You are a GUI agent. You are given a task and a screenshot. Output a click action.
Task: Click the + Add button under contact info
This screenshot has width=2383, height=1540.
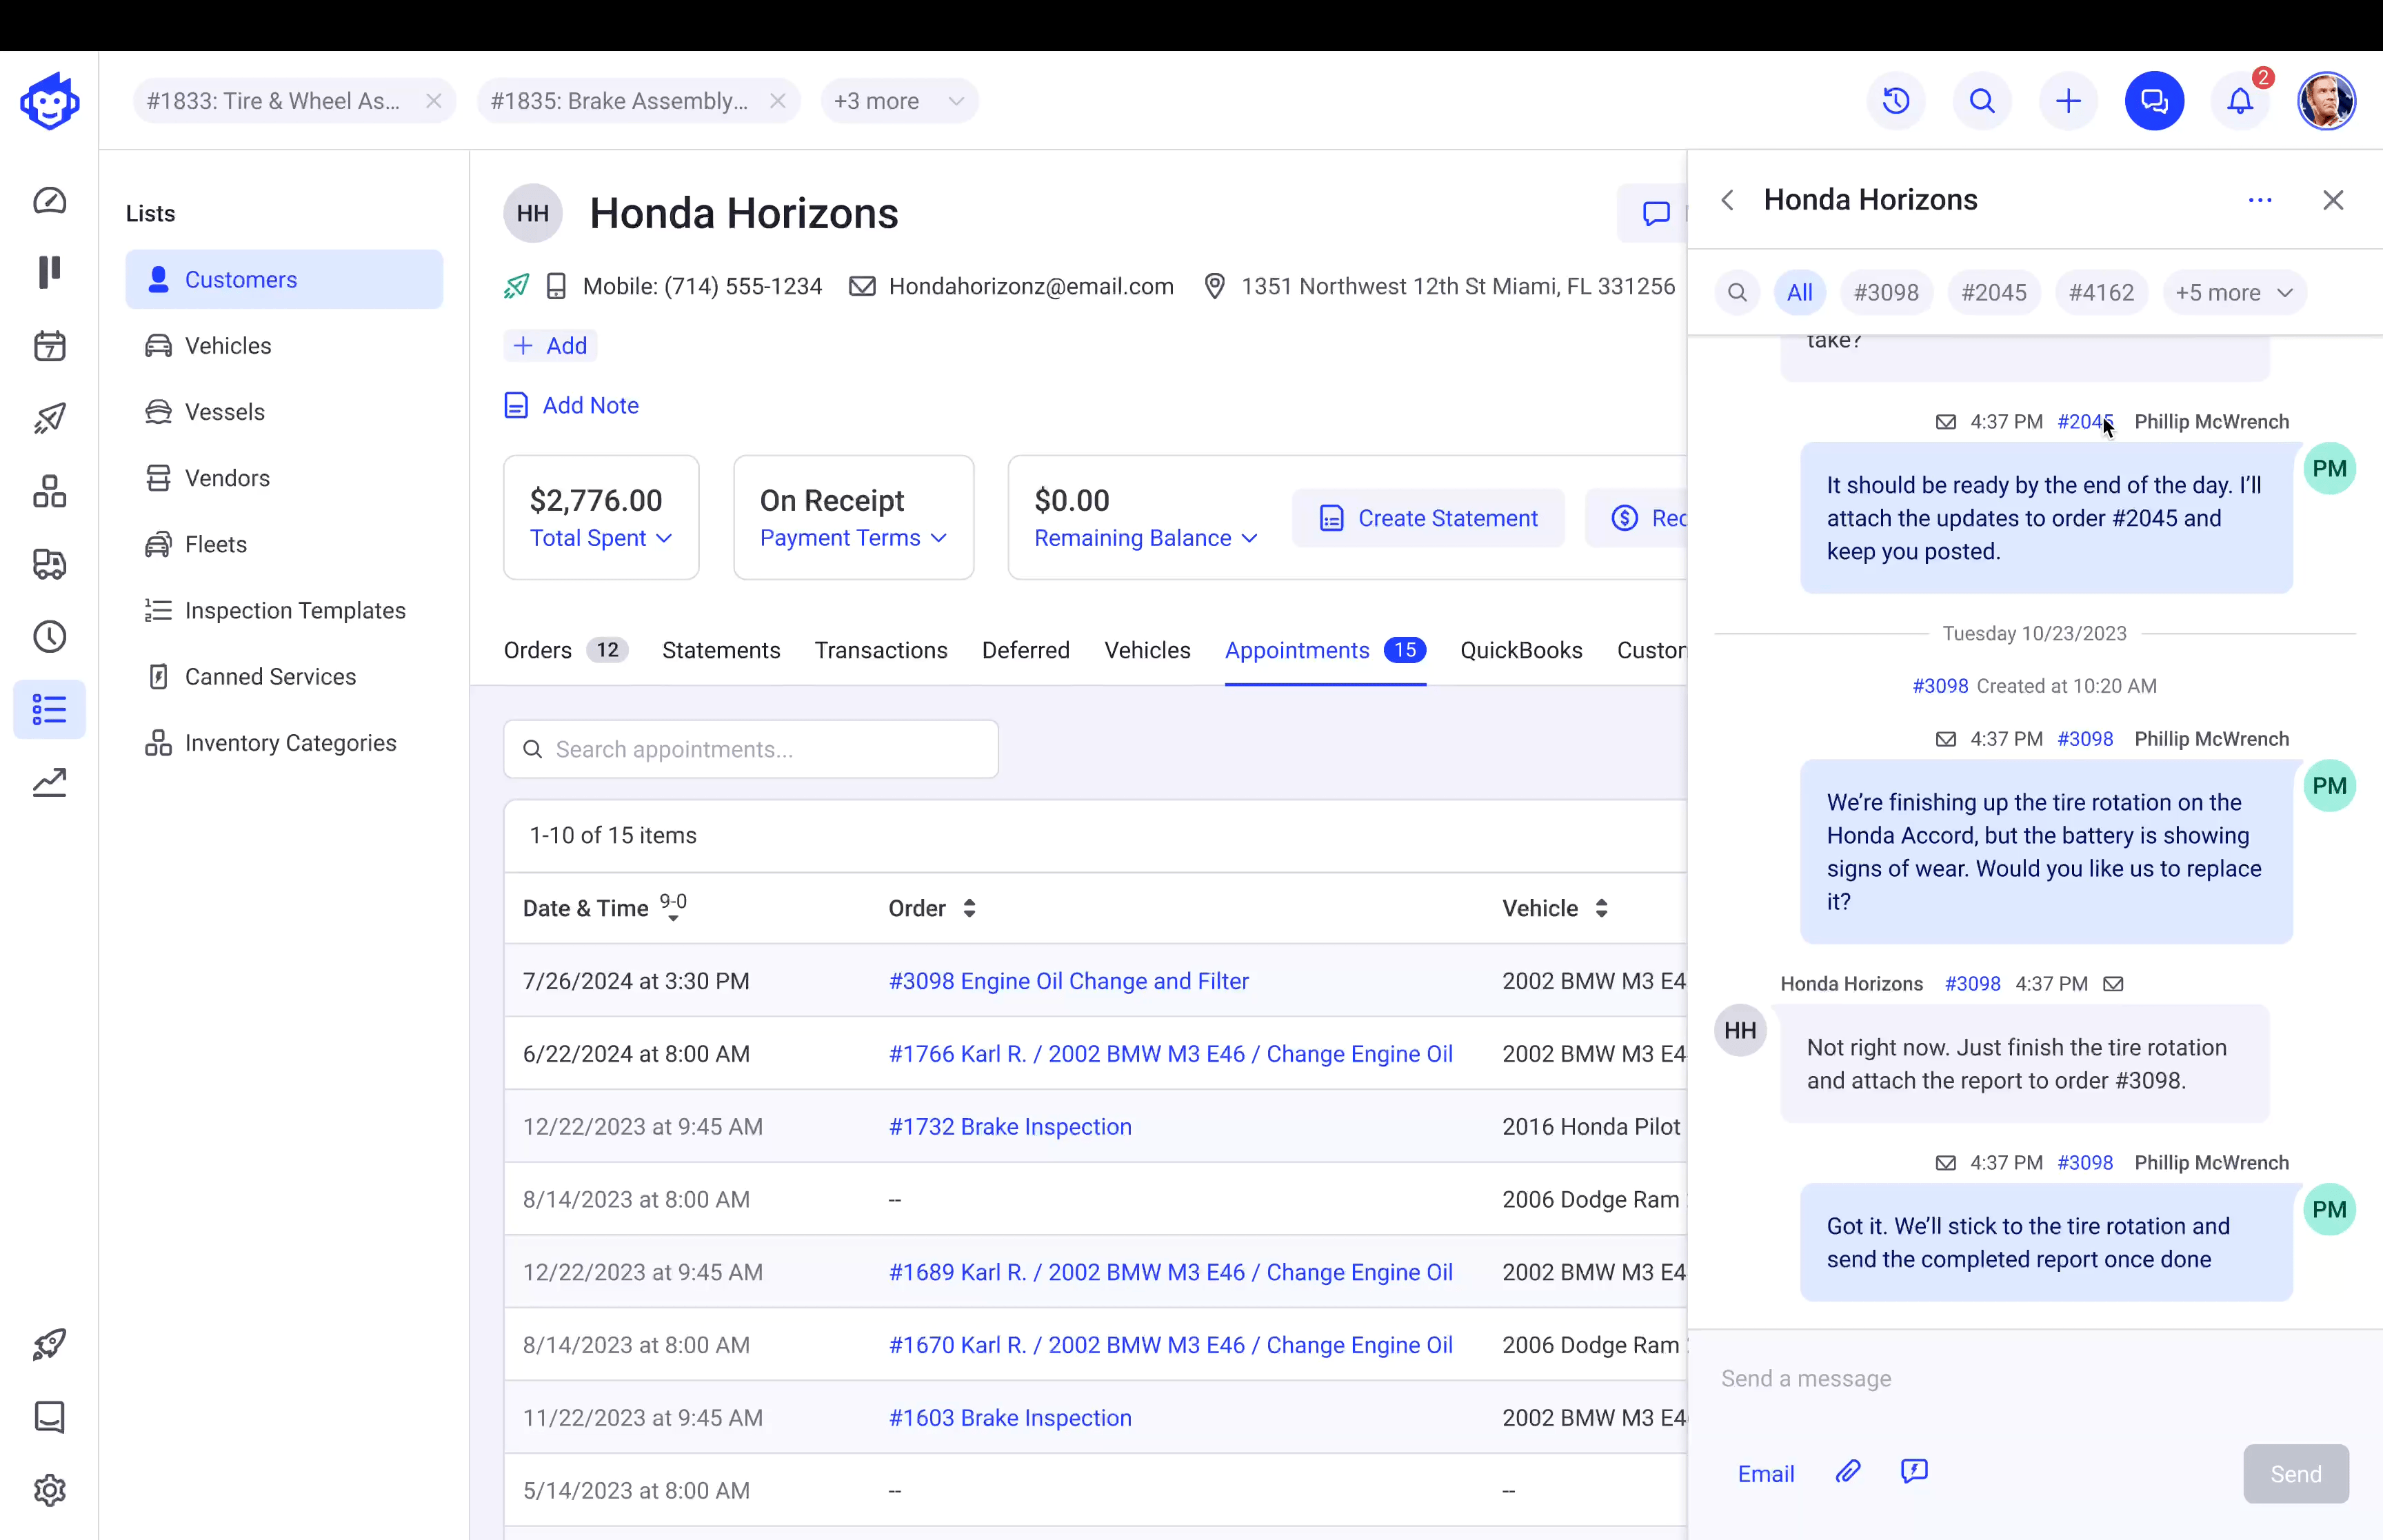pyautogui.click(x=550, y=346)
